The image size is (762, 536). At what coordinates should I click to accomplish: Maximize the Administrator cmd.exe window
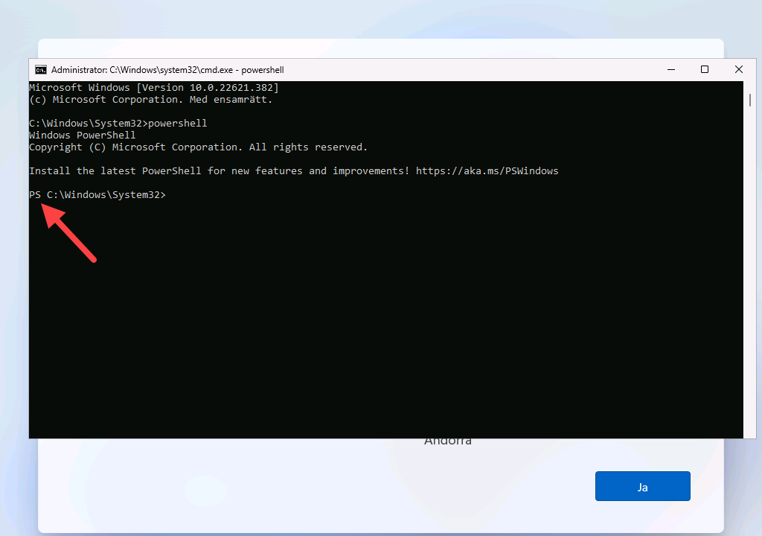click(705, 69)
